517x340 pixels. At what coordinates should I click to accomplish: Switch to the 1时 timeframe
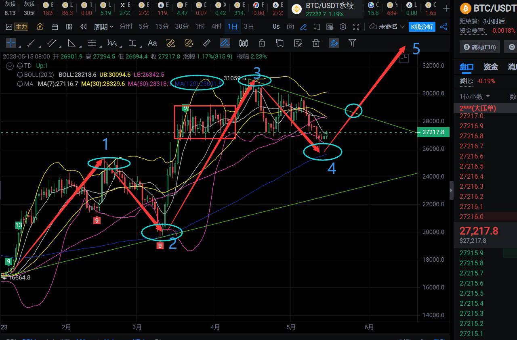200,27
